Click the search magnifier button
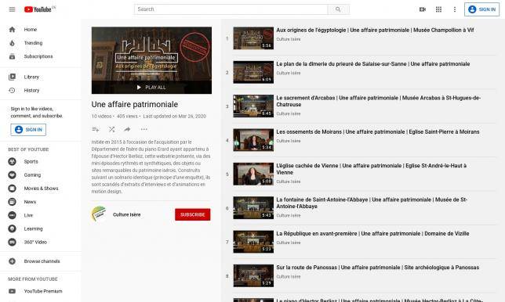This screenshot has height=302, width=505. [x=338, y=9]
